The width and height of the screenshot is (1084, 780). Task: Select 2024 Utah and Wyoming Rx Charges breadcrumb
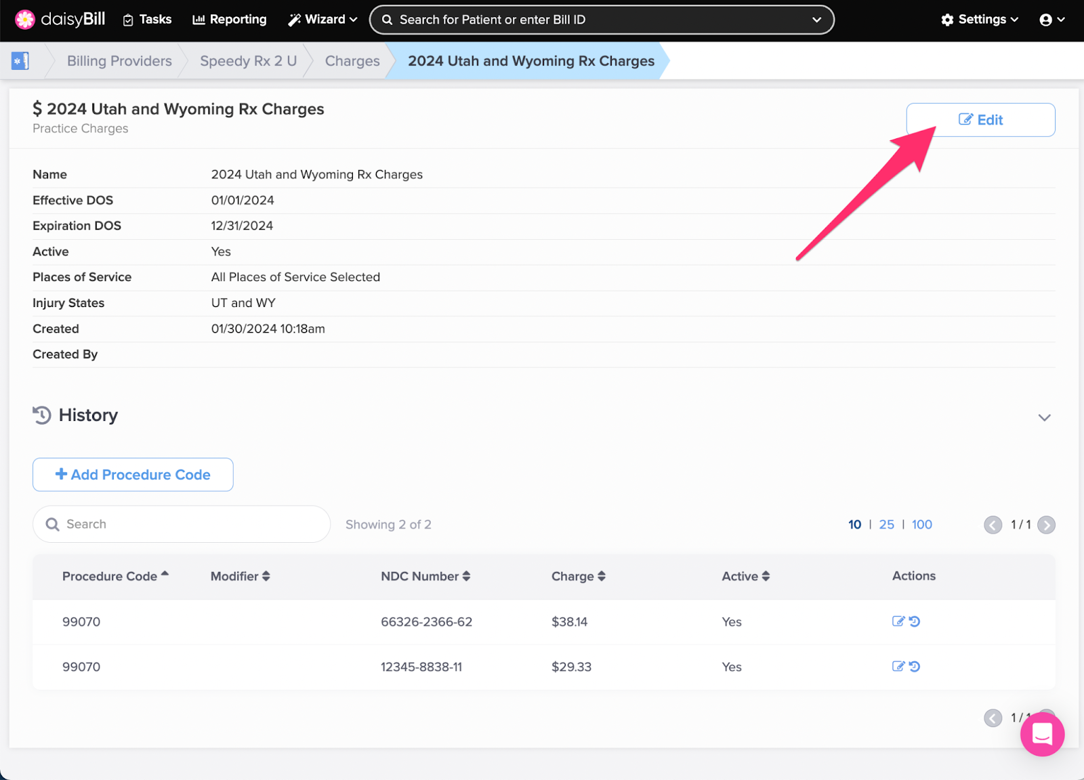531,61
